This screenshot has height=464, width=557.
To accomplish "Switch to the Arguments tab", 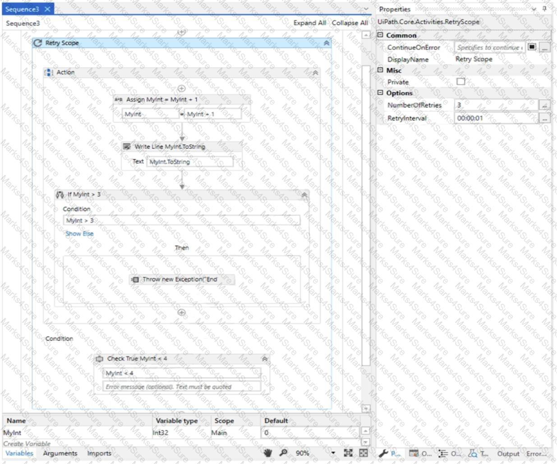I will point(60,453).
